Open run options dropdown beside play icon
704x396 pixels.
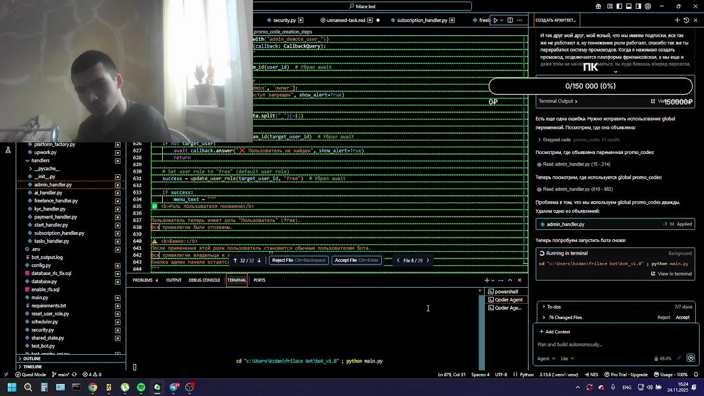(x=502, y=20)
